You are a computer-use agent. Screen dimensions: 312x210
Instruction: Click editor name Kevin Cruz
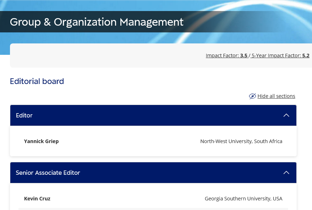click(x=37, y=199)
